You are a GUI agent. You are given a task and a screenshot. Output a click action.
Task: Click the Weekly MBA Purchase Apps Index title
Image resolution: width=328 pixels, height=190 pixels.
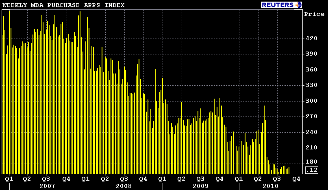tap(64, 5)
